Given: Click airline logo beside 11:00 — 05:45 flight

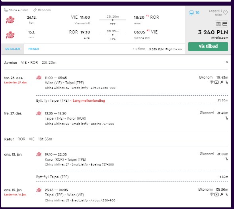Looking at the screenshot, I should [x=39, y=78].
